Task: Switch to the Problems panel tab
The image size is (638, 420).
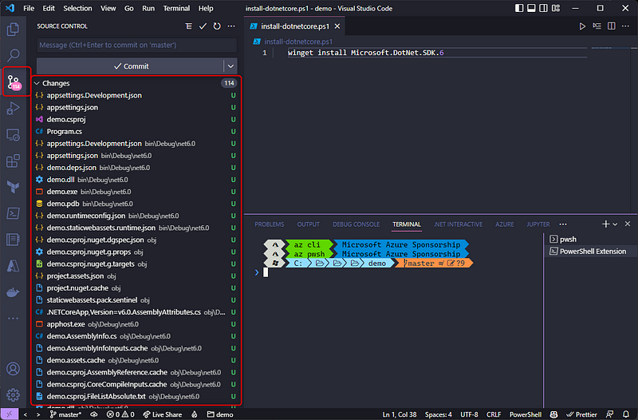Action: click(269, 224)
